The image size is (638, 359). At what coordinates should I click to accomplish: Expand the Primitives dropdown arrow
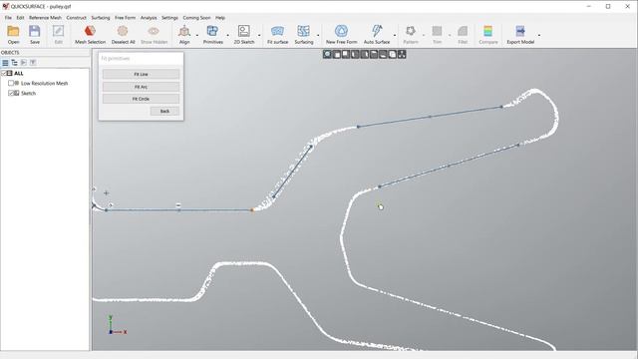pos(228,36)
